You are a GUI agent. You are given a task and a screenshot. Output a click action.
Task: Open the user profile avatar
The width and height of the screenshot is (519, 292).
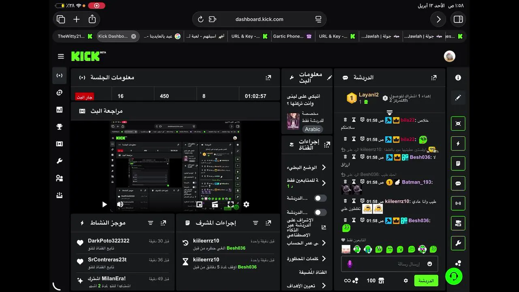(450, 56)
